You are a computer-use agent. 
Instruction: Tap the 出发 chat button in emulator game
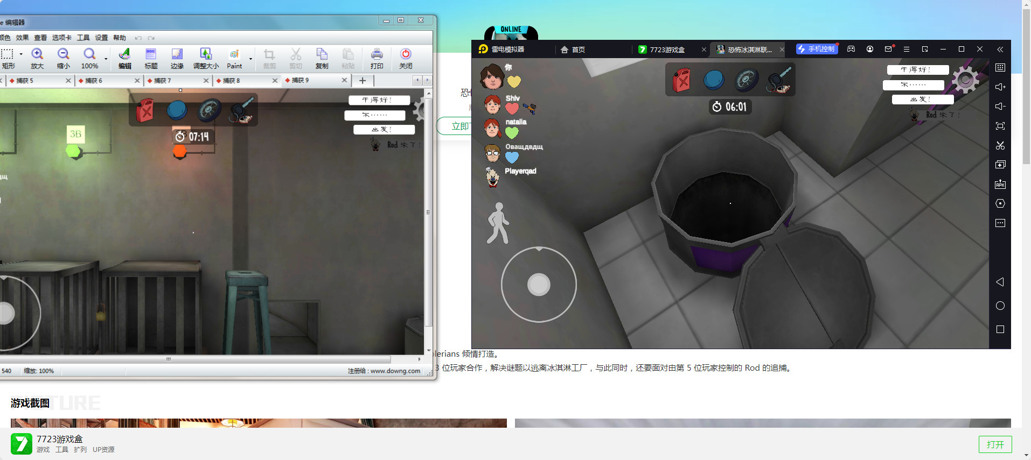coord(923,100)
